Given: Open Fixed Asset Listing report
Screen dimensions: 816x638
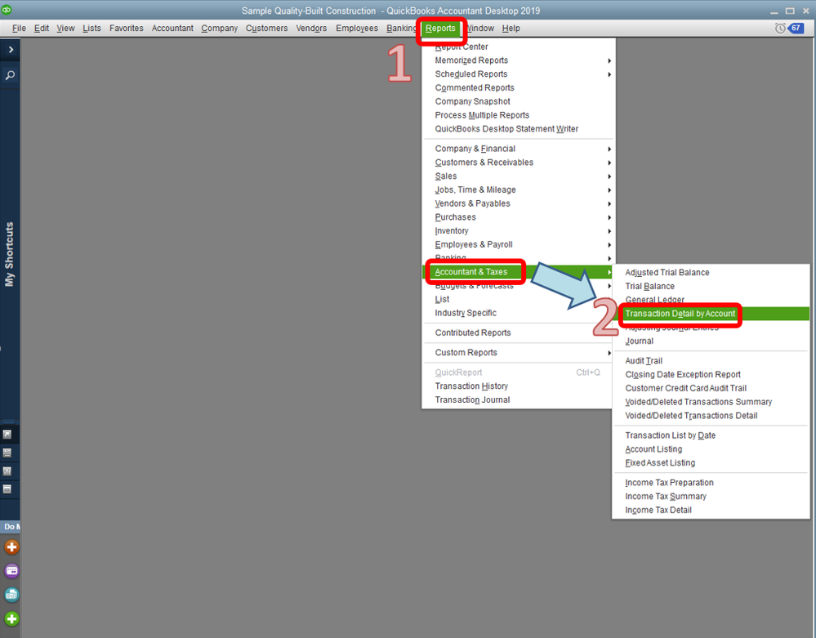Looking at the screenshot, I should (659, 462).
